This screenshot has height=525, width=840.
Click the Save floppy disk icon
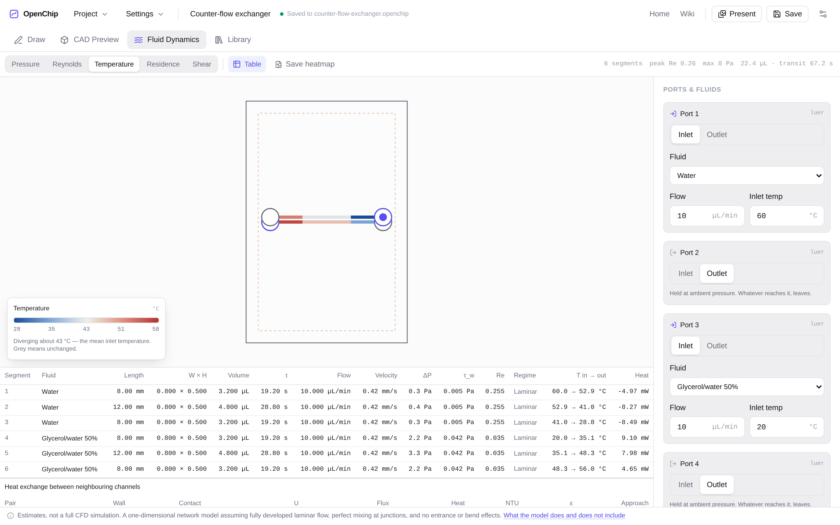(x=777, y=14)
